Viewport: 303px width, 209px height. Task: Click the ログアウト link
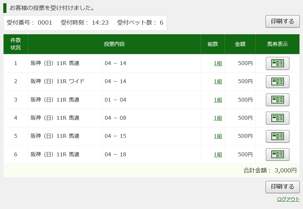(x=288, y=199)
